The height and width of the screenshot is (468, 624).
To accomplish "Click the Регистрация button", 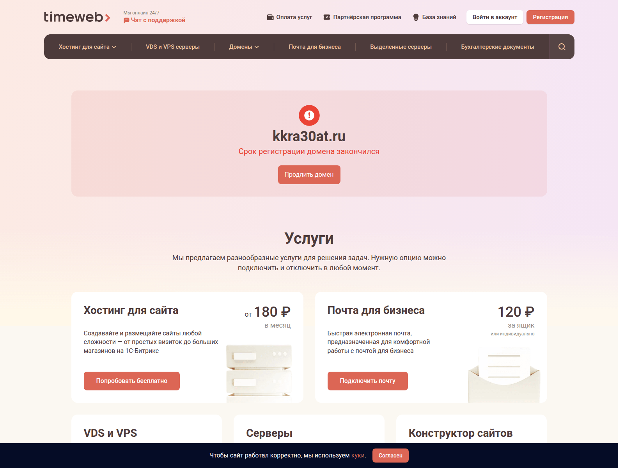I will click(550, 17).
